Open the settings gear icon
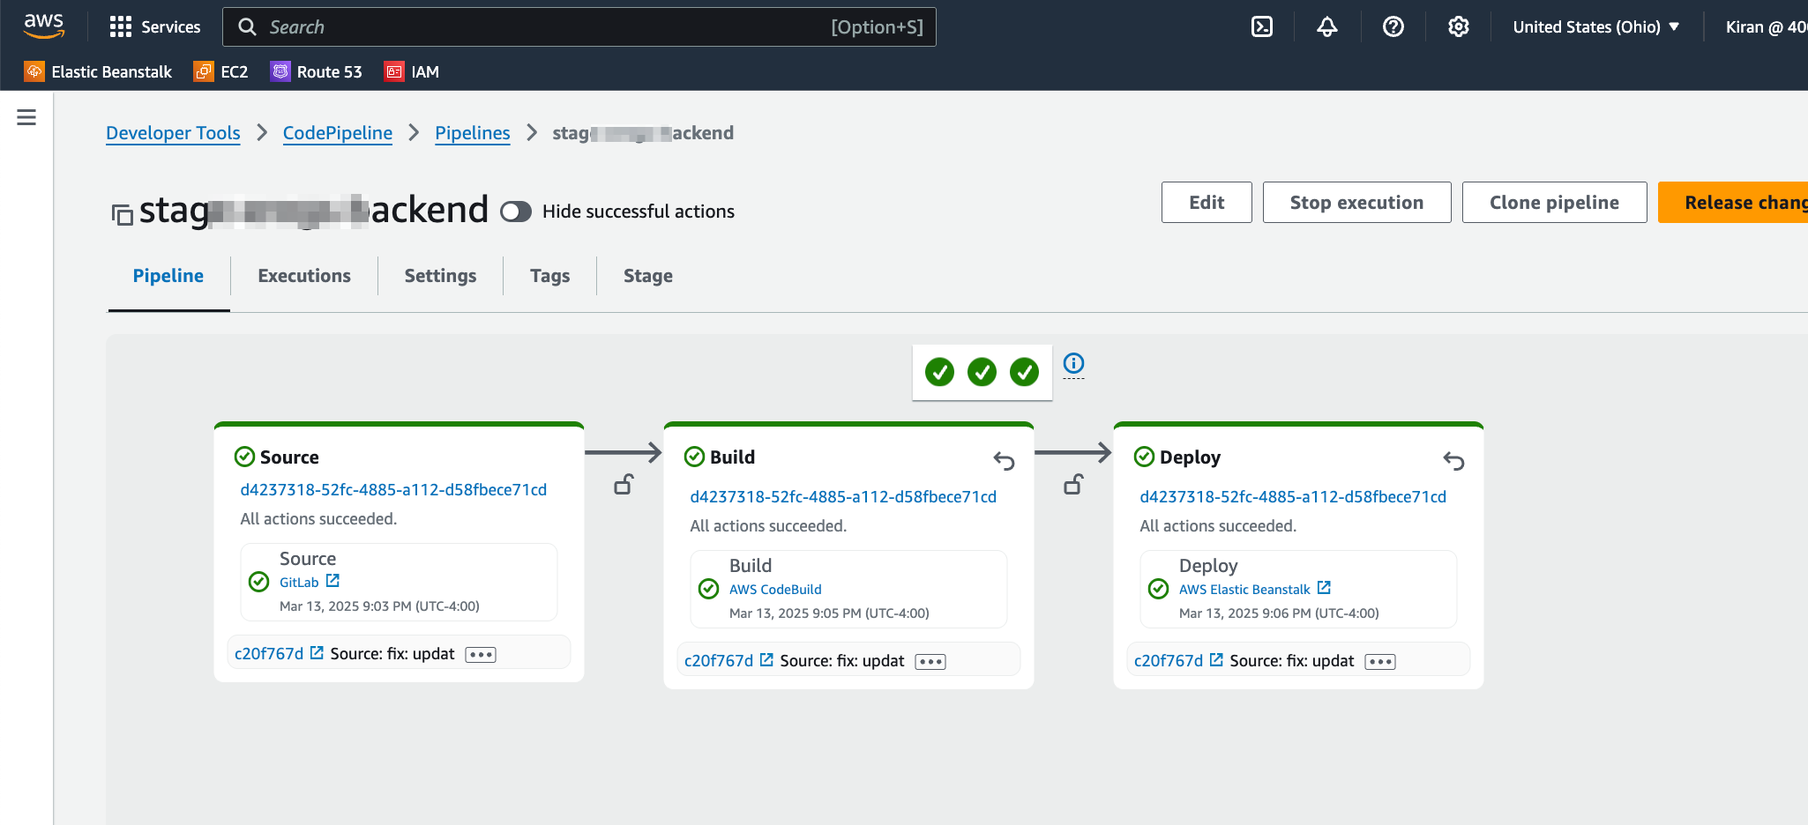 click(1459, 26)
